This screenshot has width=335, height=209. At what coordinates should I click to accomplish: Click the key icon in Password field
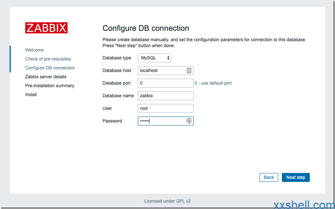[x=189, y=121]
